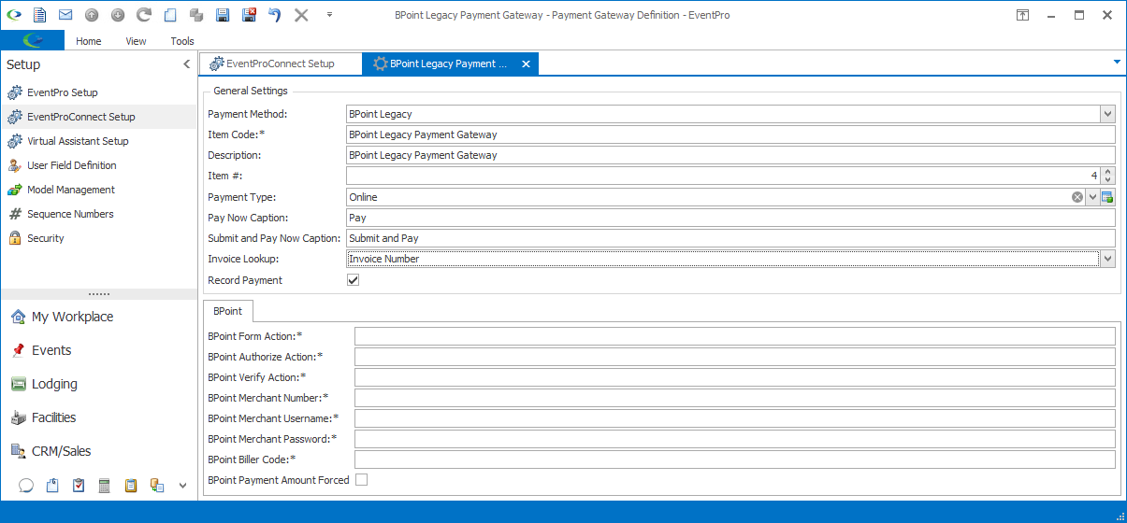
Task: Click the Description field
Action: (730, 155)
